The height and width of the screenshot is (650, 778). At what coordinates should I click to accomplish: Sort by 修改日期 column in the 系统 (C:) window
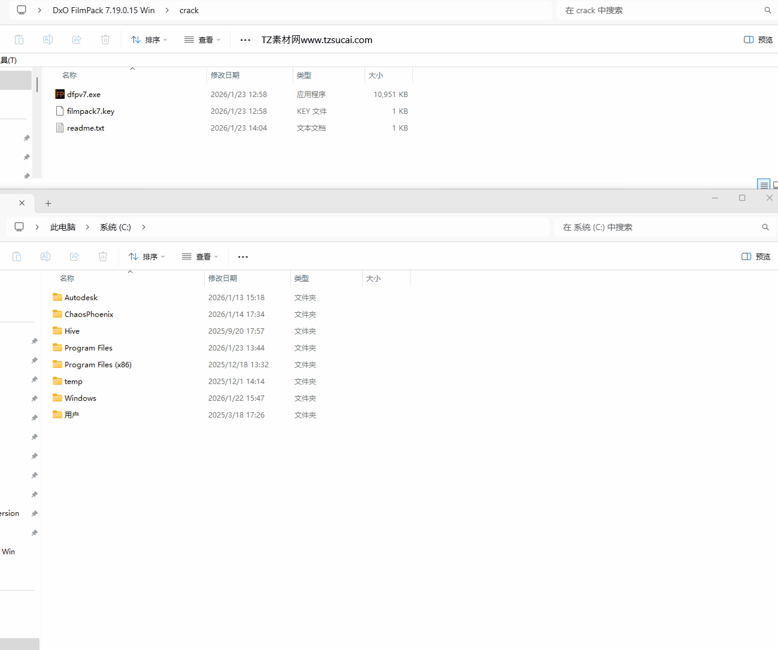click(x=223, y=279)
